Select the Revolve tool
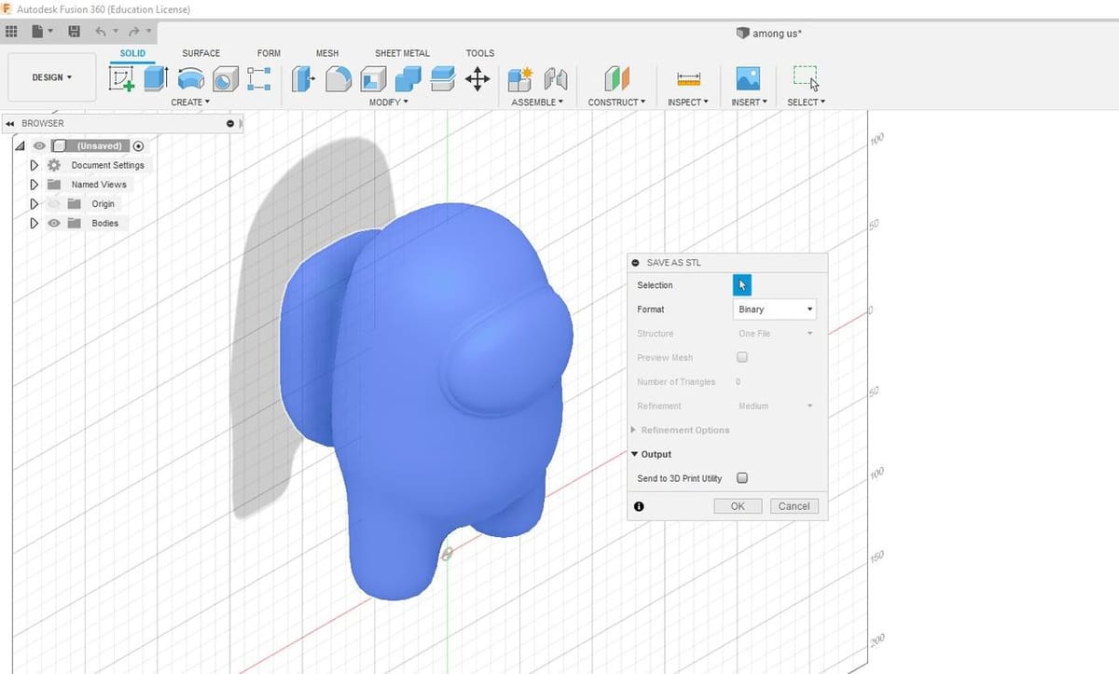This screenshot has width=1119, height=674. [190, 78]
